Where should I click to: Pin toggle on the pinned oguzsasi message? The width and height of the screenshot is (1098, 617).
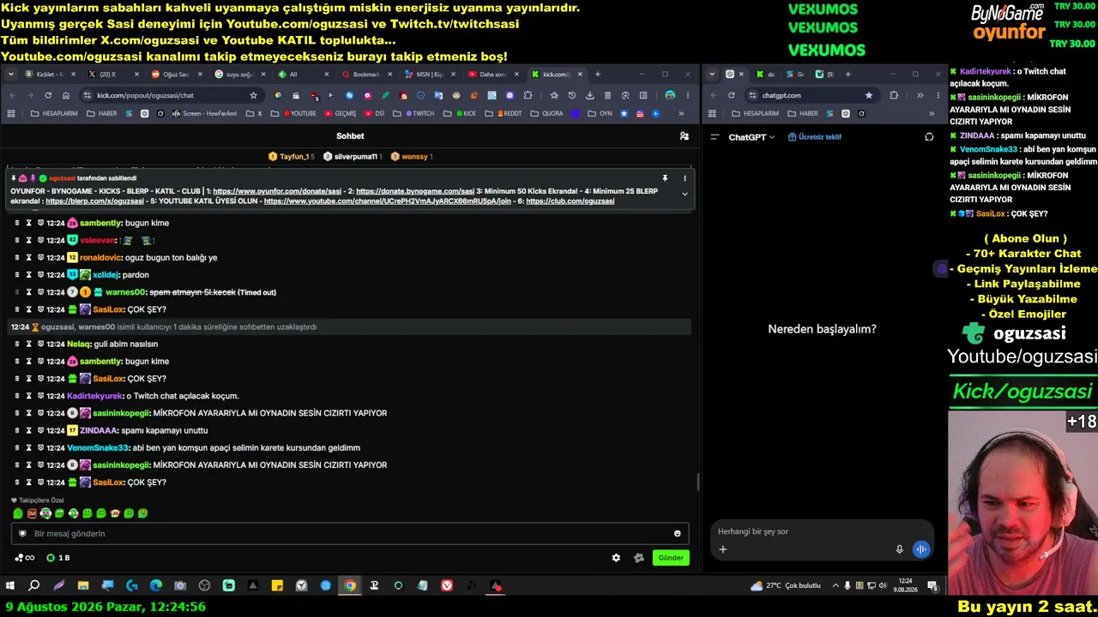(x=665, y=178)
